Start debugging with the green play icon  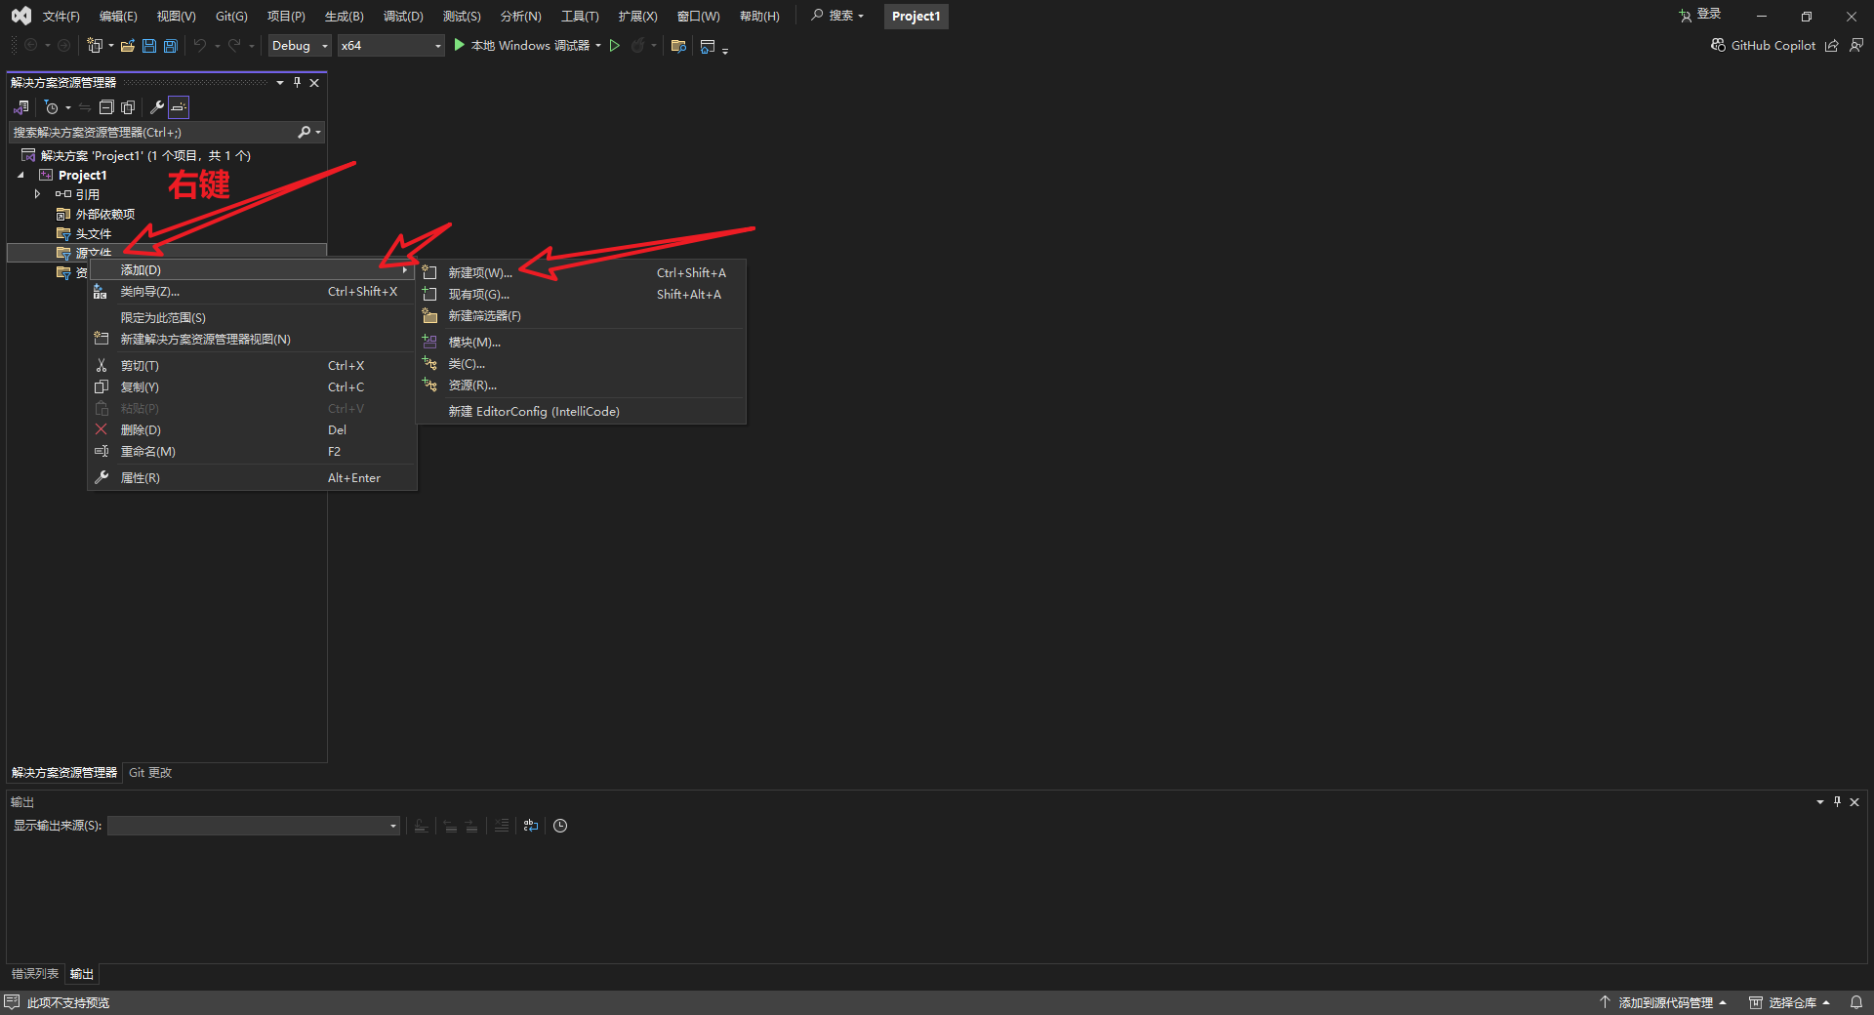coord(459,45)
